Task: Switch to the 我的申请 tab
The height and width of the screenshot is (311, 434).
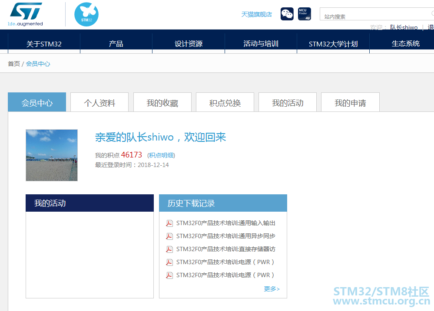Action: pyautogui.click(x=350, y=102)
